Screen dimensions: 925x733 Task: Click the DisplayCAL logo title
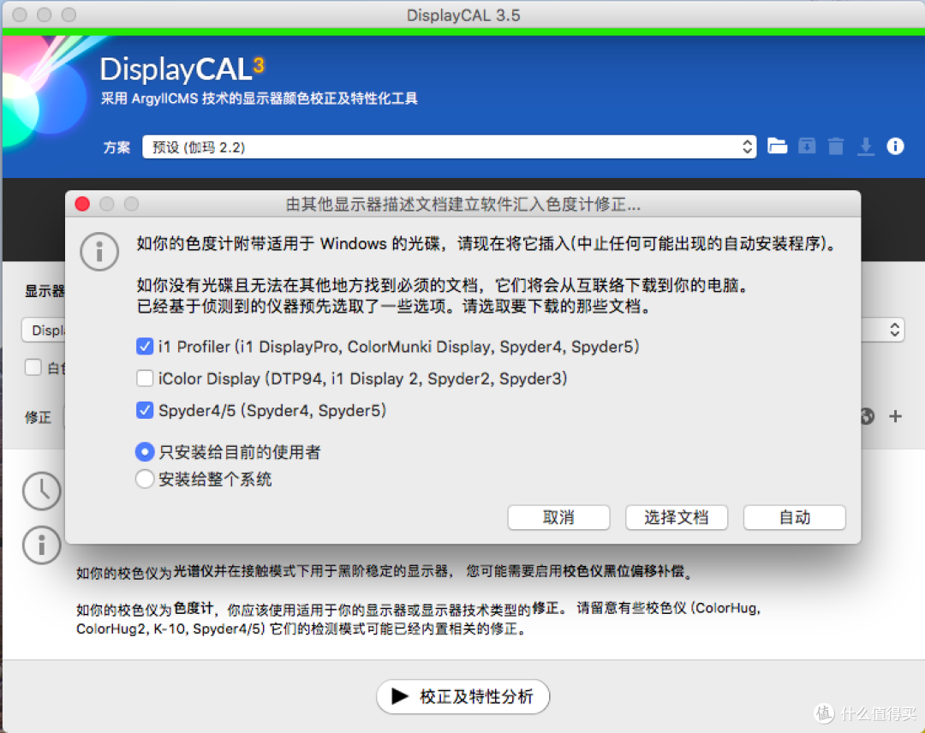click(x=182, y=69)
